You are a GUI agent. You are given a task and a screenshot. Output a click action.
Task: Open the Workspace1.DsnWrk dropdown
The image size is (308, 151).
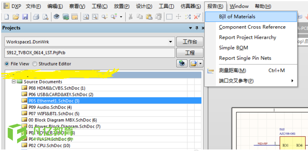170,42
